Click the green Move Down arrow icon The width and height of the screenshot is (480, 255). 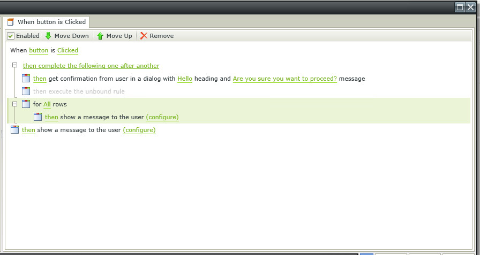pyautogui.click(x=48, y=36)
